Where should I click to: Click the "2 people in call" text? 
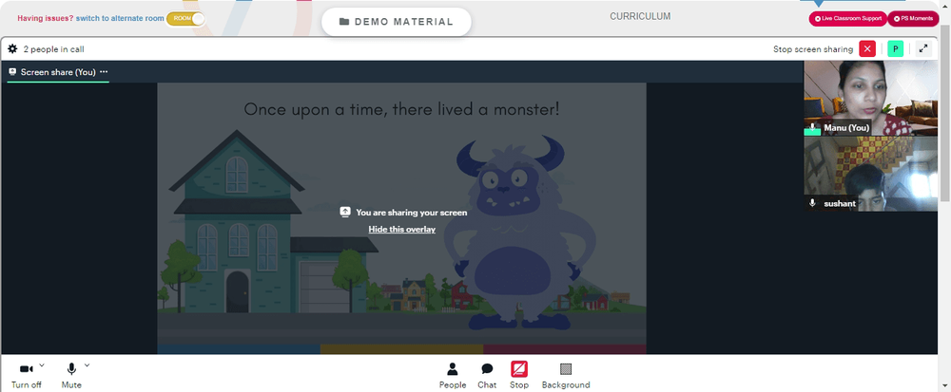54,49
